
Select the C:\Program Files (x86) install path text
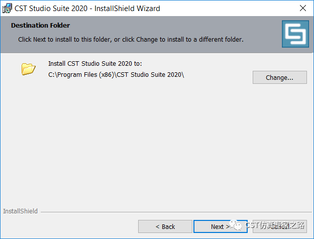pos(116,75)
